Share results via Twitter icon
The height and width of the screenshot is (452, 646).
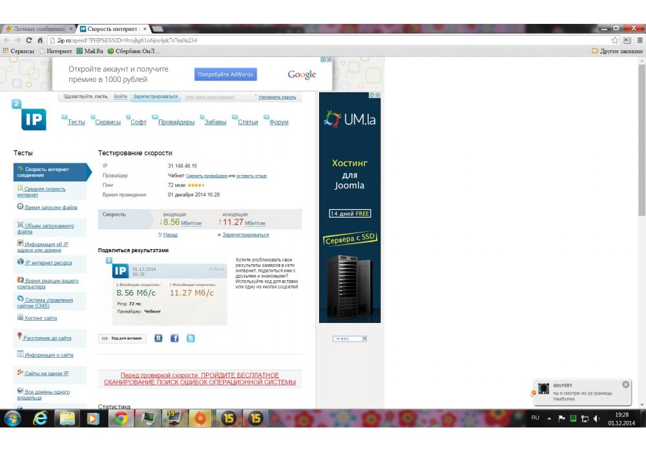click(x=191, y=338)
